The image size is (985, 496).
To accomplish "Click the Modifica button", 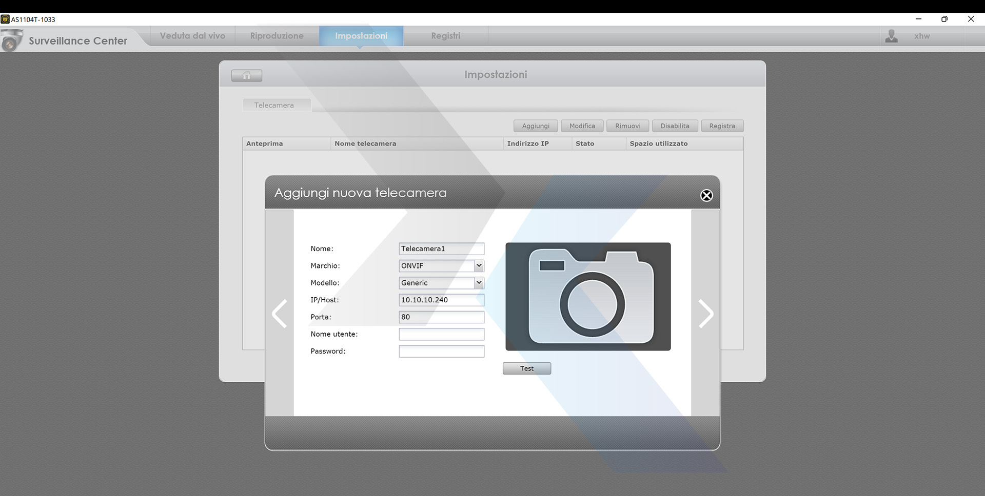I will [x=582, y=126].
